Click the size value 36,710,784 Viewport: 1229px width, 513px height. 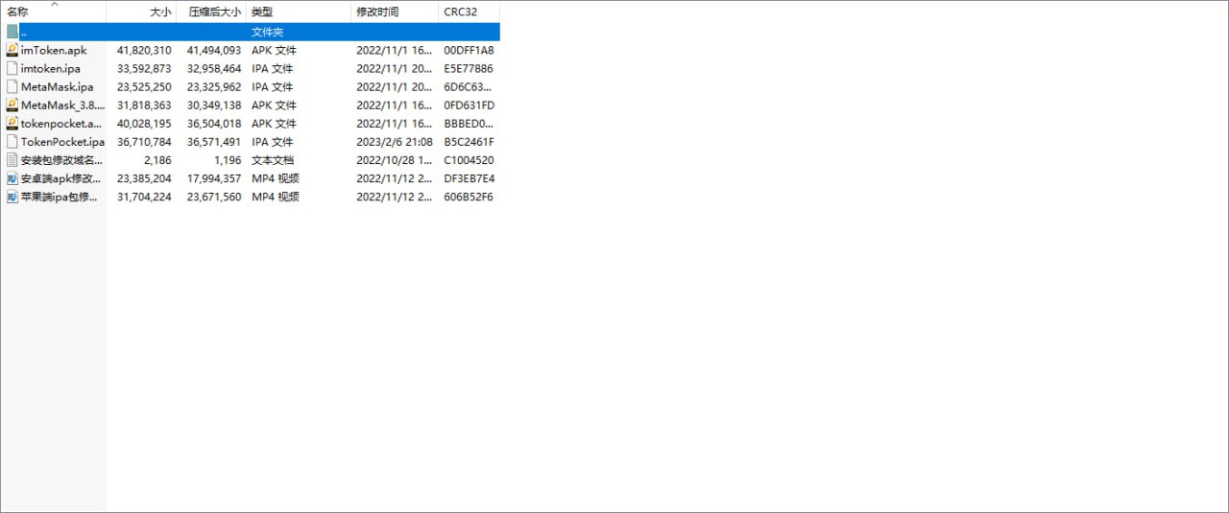(144, 141)
